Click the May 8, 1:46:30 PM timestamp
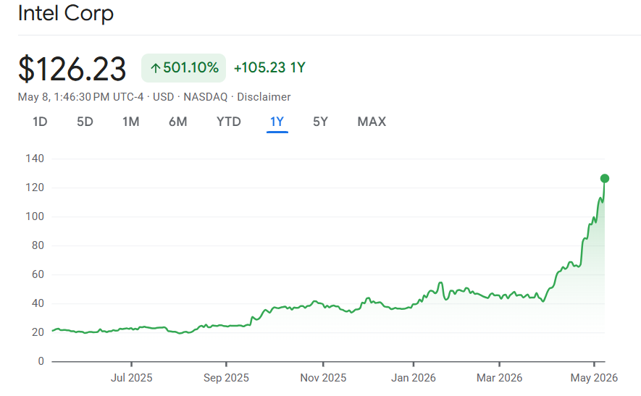This screenshot has height=396, width=641. [80, 97]
